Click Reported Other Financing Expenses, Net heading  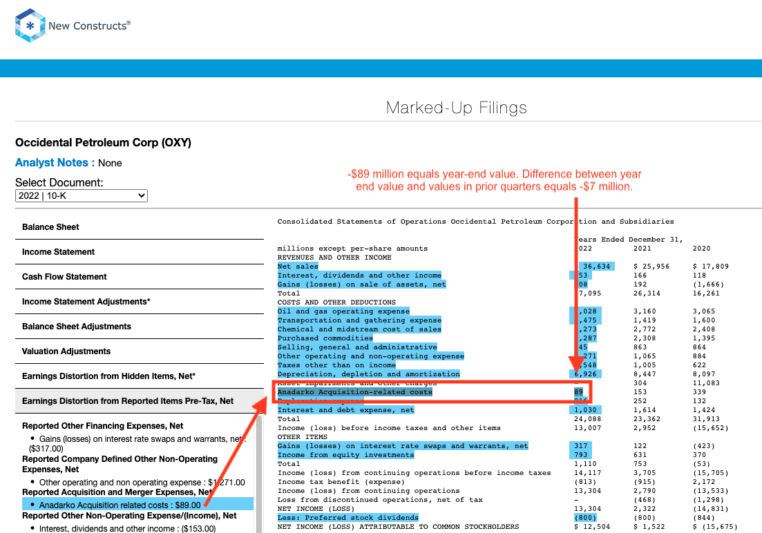pyautogui.click(x=102, y=425)
